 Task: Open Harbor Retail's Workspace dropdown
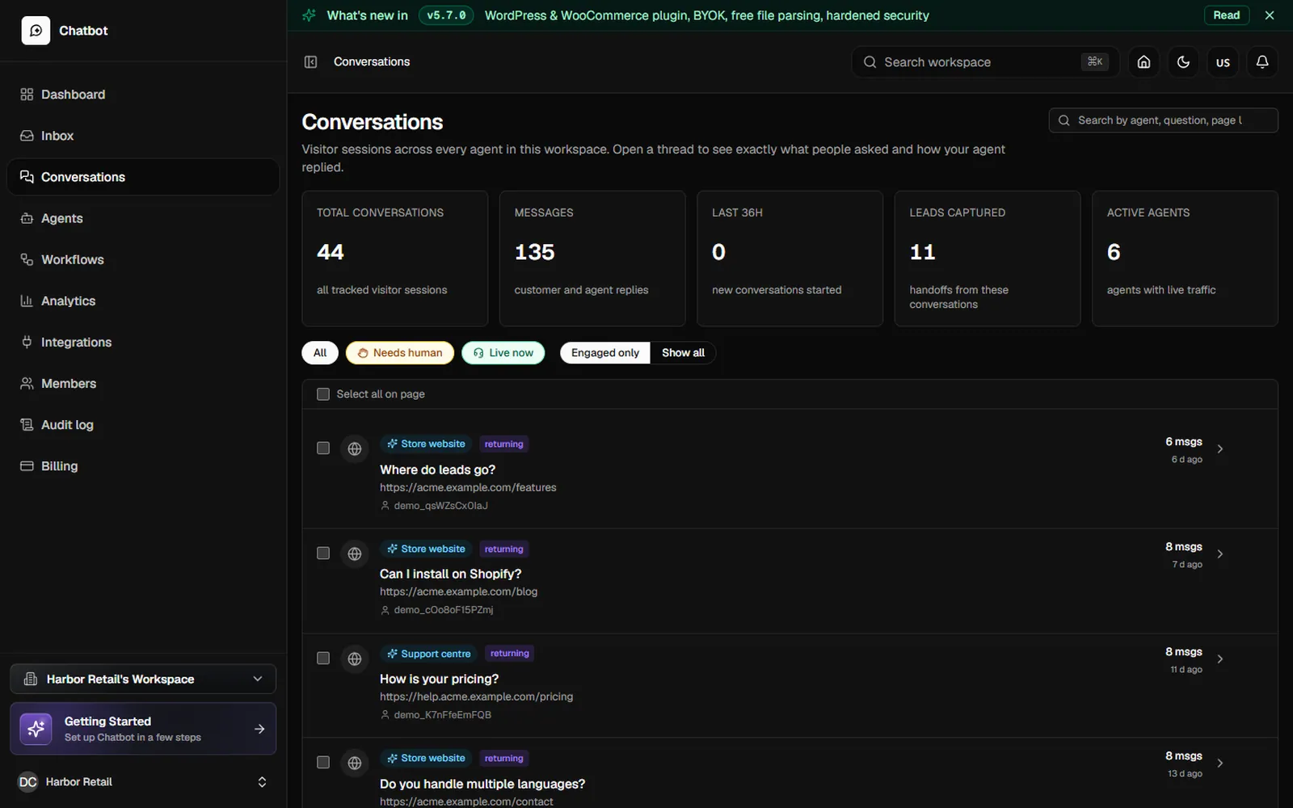(x=143, y=679)
